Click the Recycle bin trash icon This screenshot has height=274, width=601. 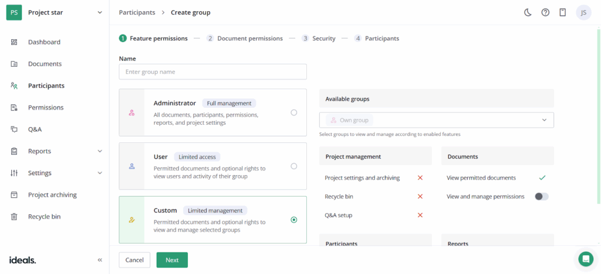coord(14,217)
